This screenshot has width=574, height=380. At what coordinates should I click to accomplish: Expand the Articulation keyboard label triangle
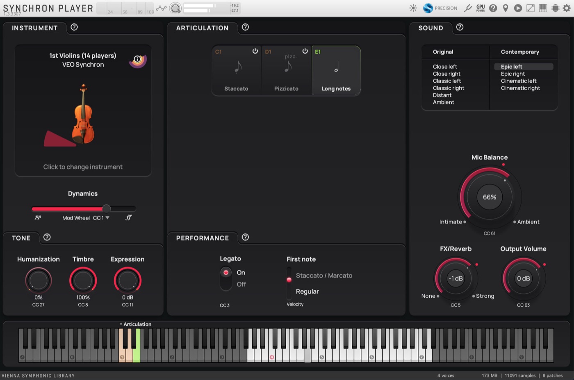tap(121, 324)
